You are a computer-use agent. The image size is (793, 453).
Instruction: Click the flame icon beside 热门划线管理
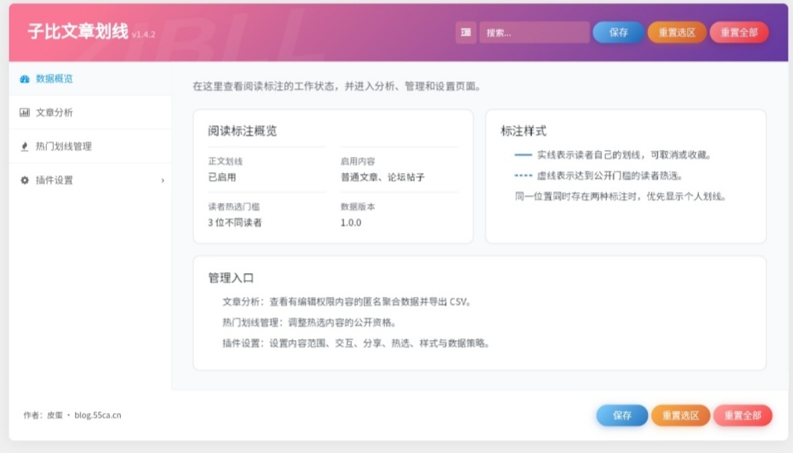point(25,146)
